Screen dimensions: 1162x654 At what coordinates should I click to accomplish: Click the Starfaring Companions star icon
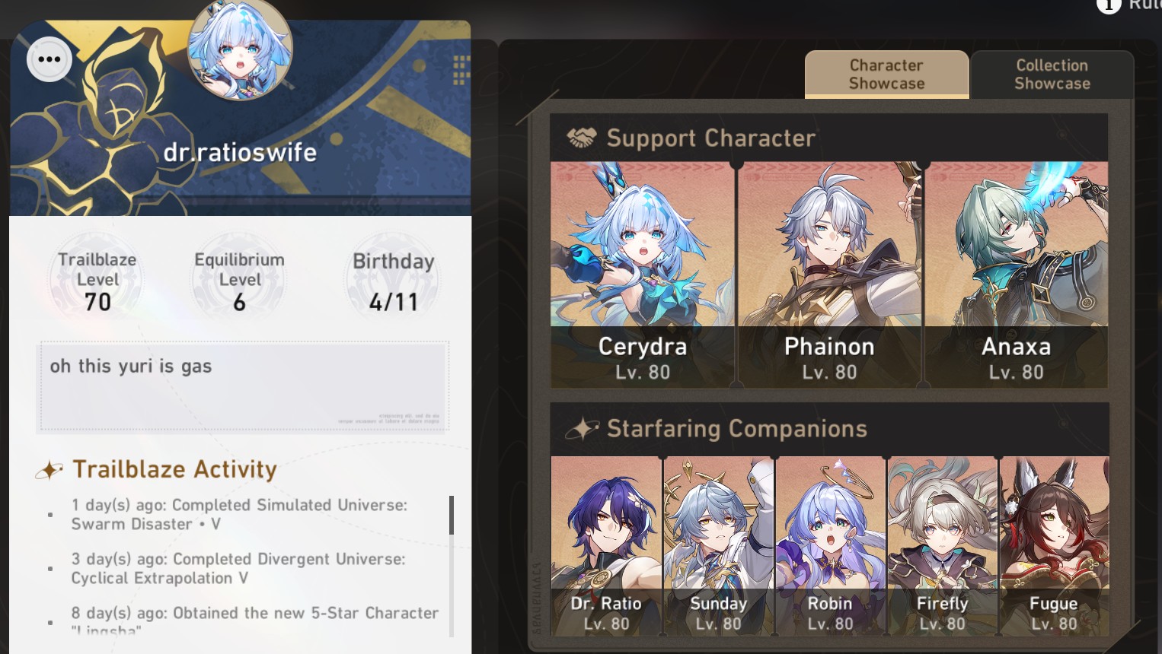pos(583,429)
